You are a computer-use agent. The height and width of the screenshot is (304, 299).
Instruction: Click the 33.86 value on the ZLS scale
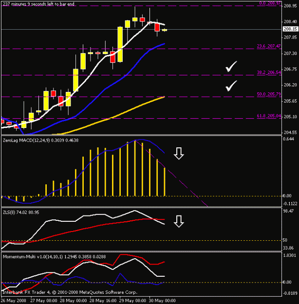point(288,248)
